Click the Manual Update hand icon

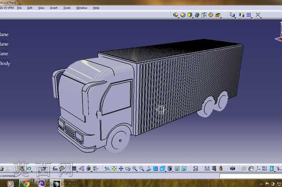click(x=251, y=169)
